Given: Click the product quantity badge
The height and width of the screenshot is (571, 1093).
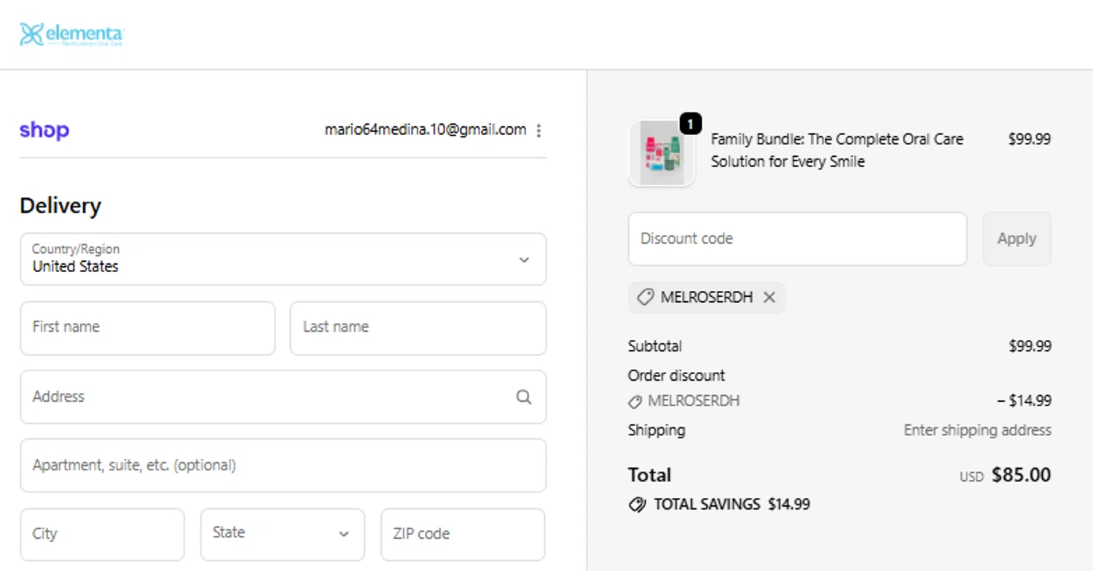Looking at the screenshot, I should click(690, 124).
